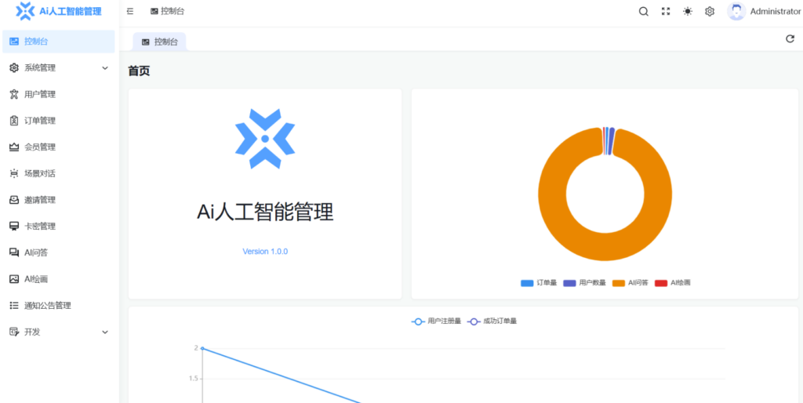The width and height of the screenshot is (803, 403).
Task: Select 场景对话 from the sidebar
Action: (58, 173)
